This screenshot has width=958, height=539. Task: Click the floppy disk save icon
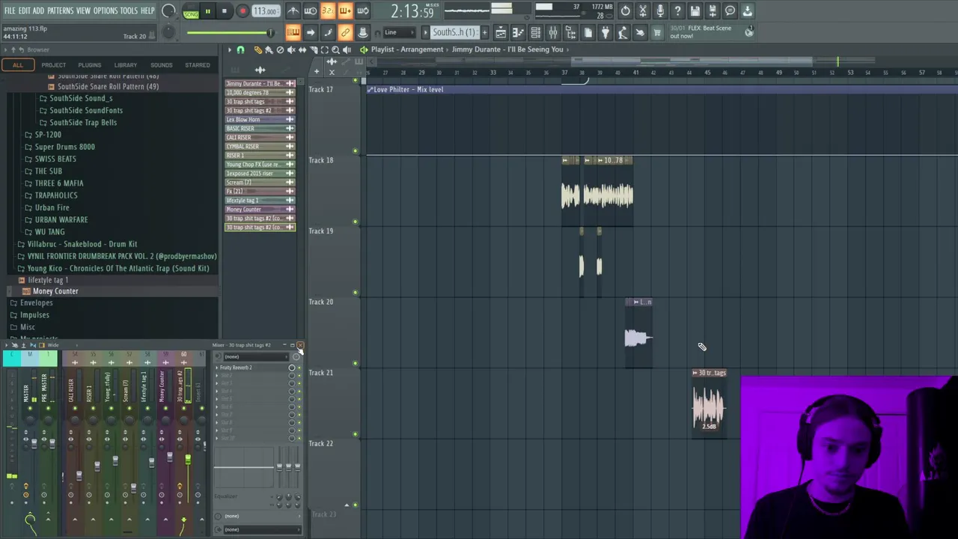coord(695,11)
